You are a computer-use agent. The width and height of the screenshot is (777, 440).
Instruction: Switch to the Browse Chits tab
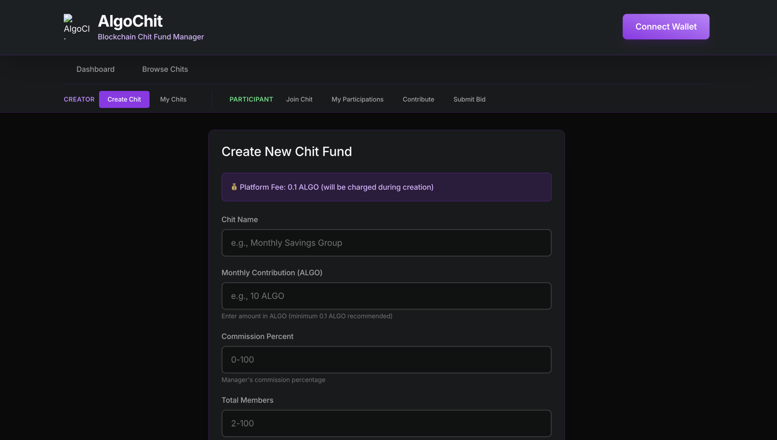165,69
